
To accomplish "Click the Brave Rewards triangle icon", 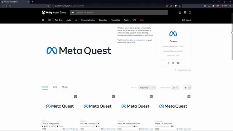I will [180, 6].
